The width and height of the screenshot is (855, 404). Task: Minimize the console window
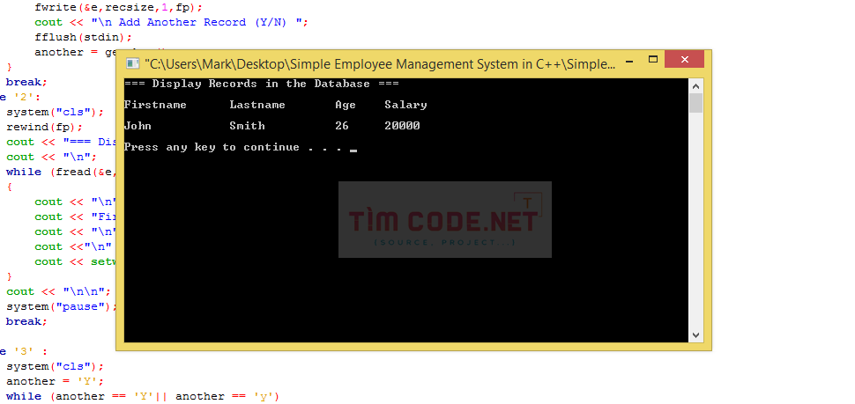[629, 62]
